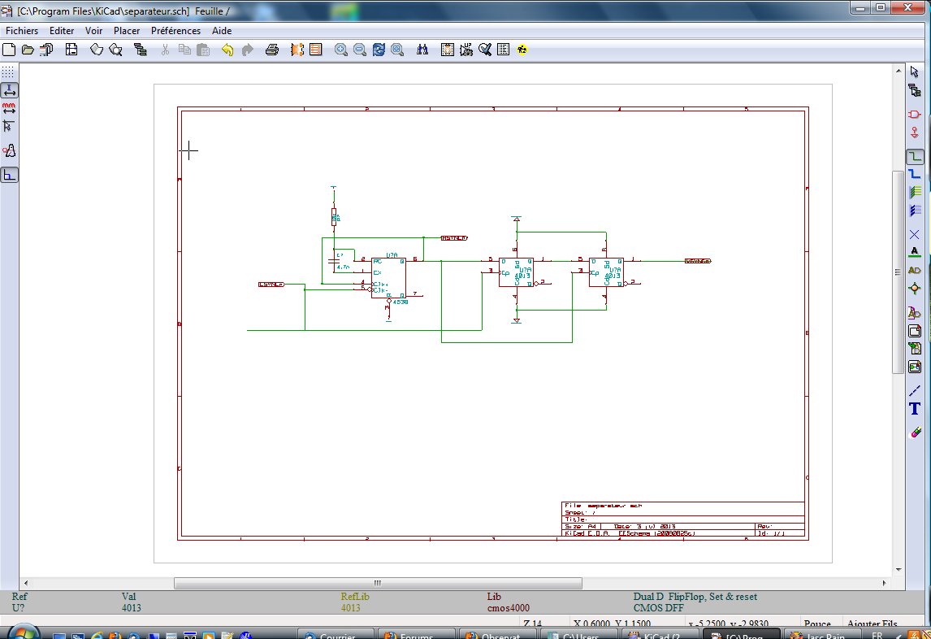The image size is (931, 639).
Task: Select the blue place bus tool
Action: [x=915, y=174]
